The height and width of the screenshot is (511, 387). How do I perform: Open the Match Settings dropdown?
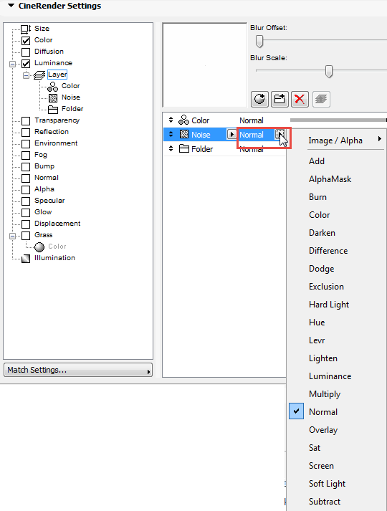click(x=78, y=371)
